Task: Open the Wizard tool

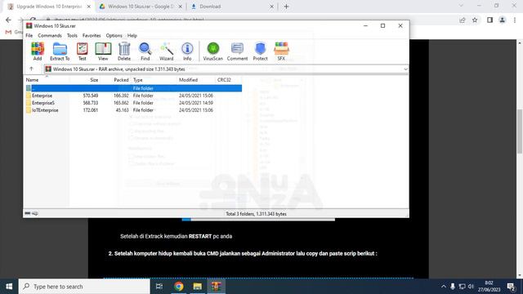Action: coord(166,51)
